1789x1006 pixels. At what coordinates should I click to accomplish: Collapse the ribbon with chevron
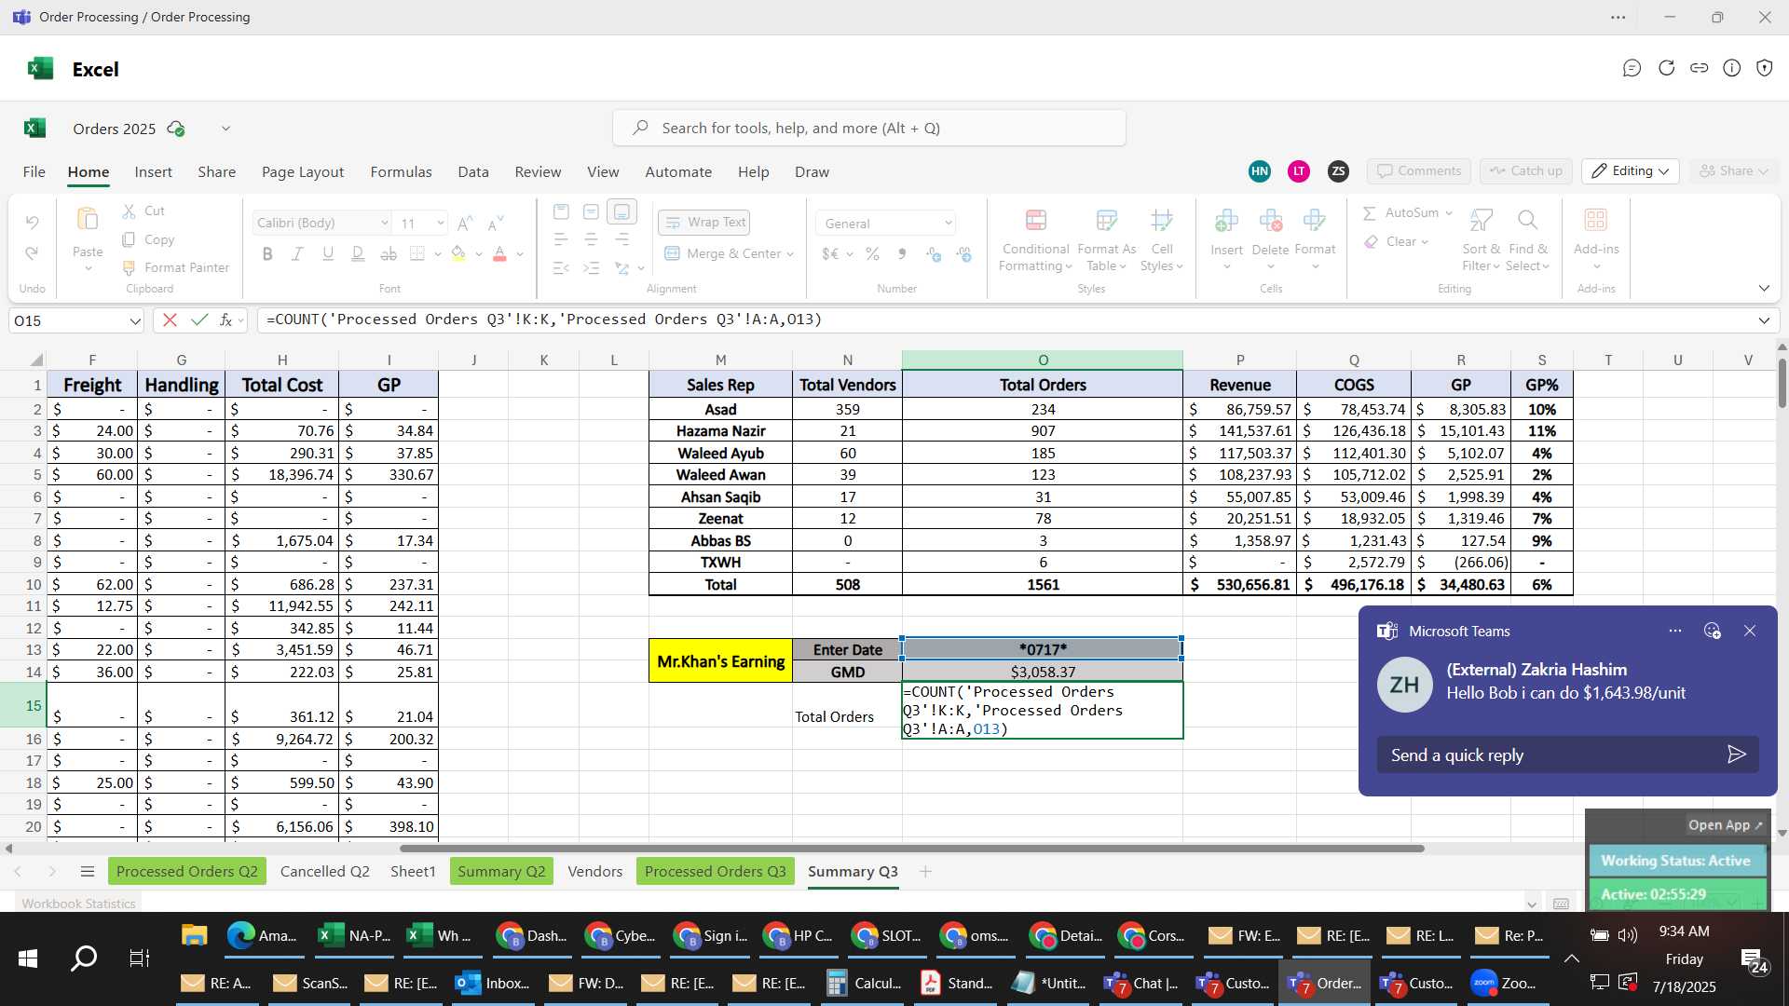(1764, 288)
